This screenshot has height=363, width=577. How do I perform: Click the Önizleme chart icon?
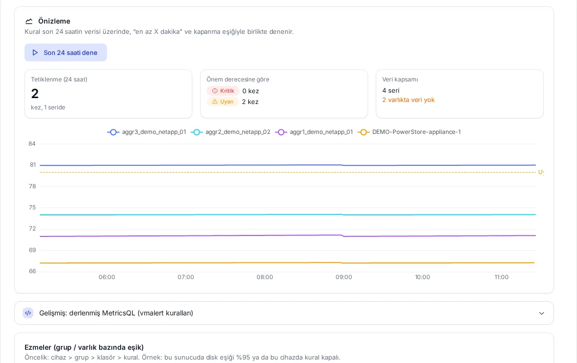(28, 21)
